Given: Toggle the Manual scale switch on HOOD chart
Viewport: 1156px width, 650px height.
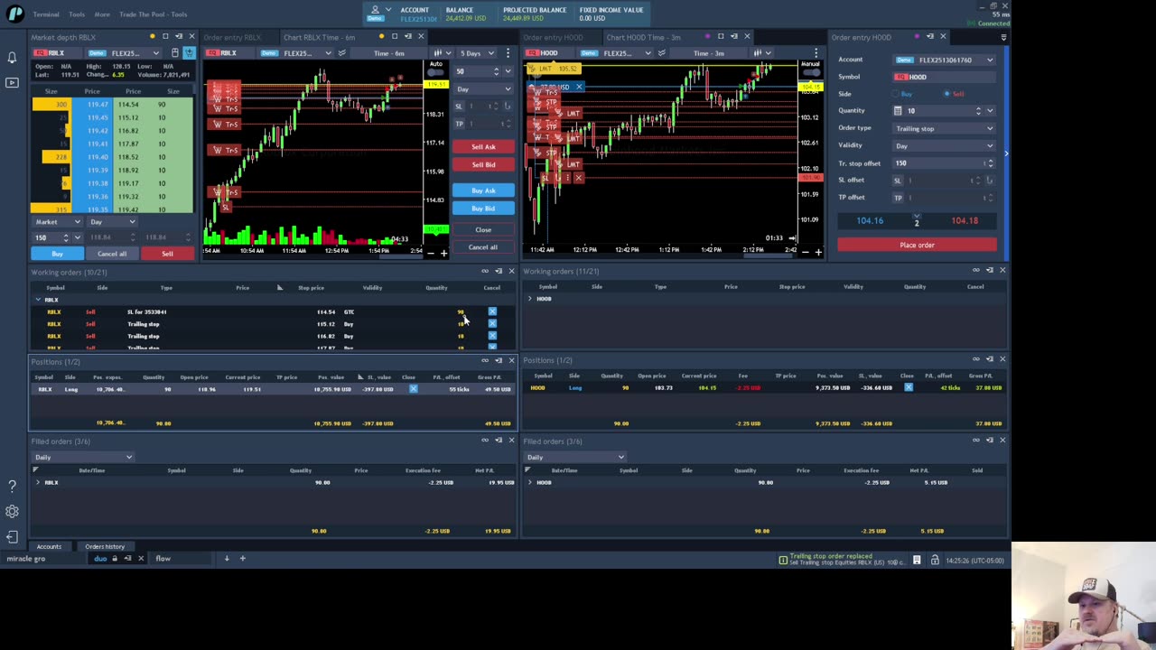Looking at the screenshot, I should [810, 71].
